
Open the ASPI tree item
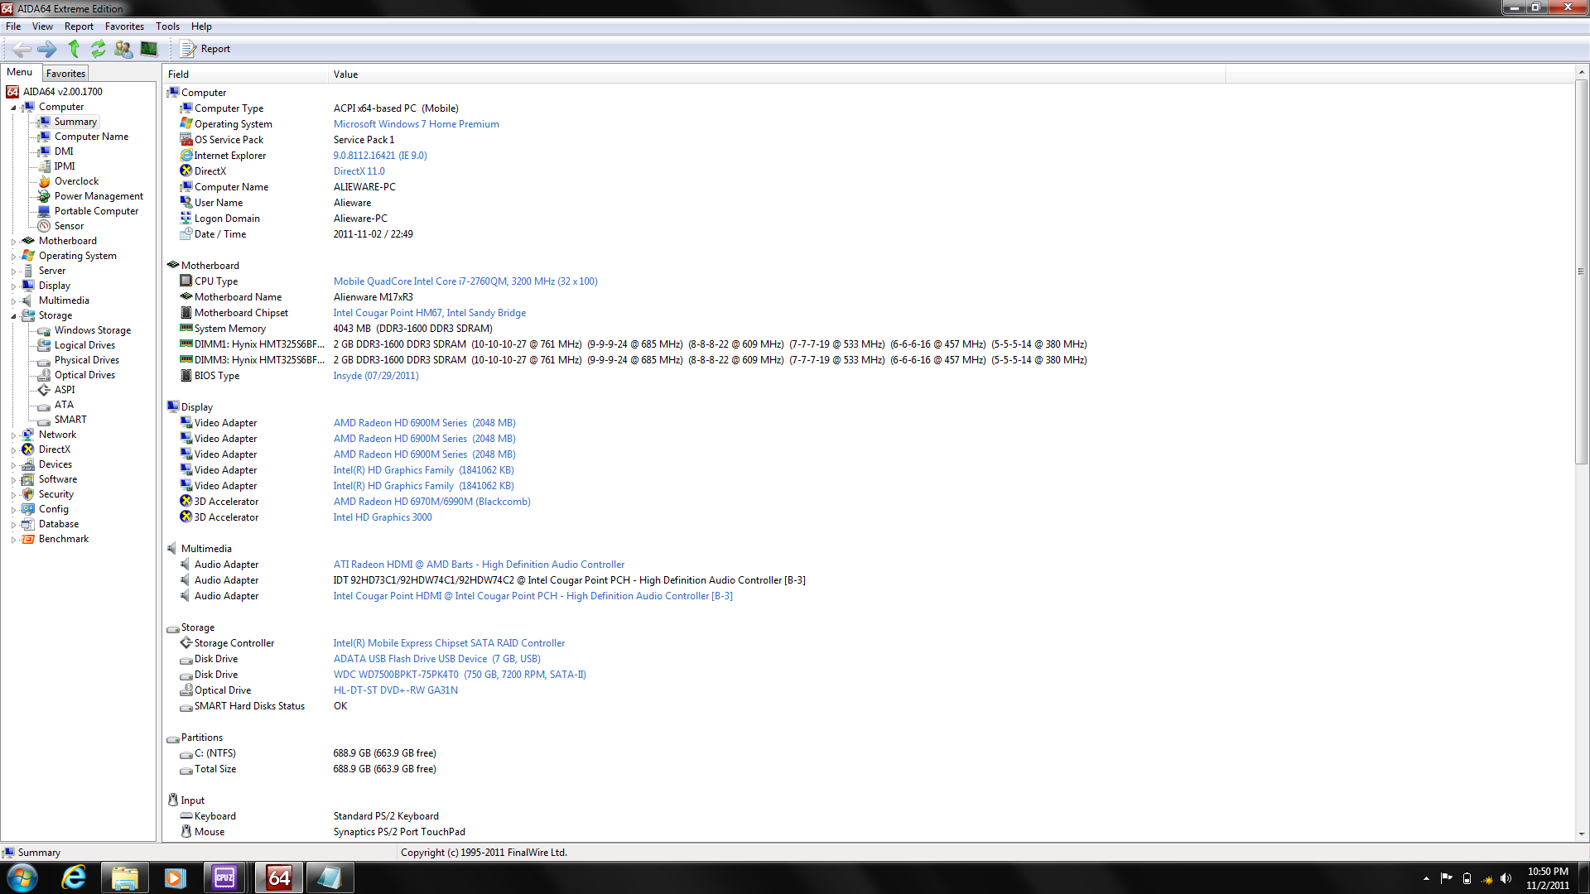point(65,390)
